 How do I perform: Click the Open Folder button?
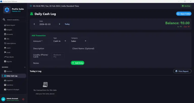[184, 14]
